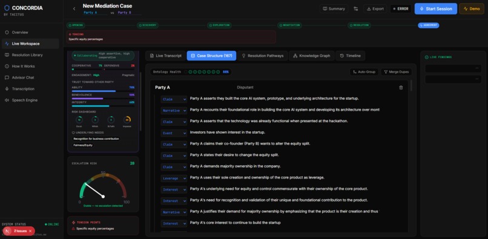This screenshot has height=239, width=488.
Task: Click the Agreement stage marker
Action: point(429,25)
